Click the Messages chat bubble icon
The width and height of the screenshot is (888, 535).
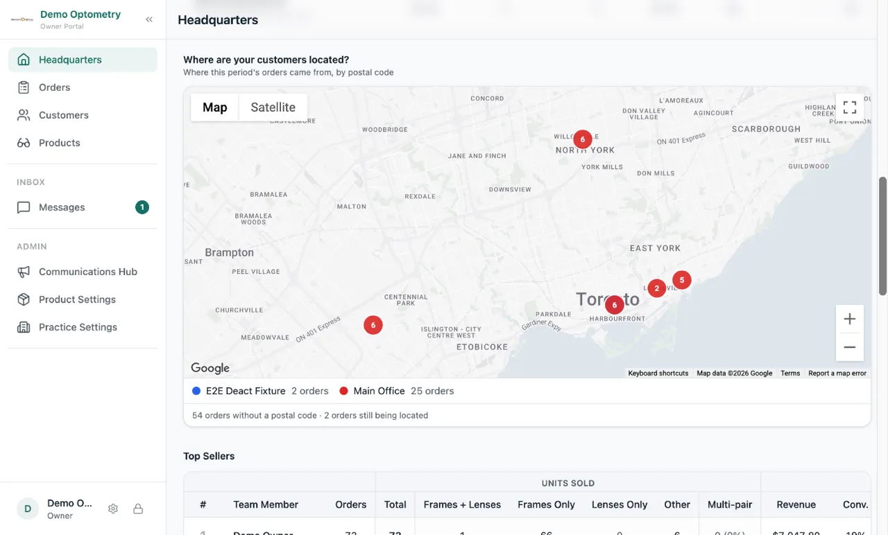(x=24, y=207)
